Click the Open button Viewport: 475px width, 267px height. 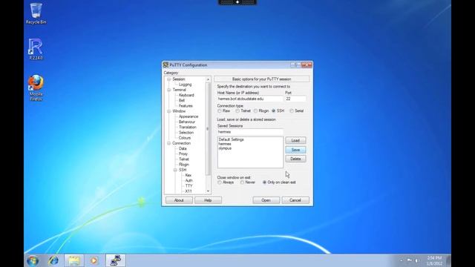point(266,200)
